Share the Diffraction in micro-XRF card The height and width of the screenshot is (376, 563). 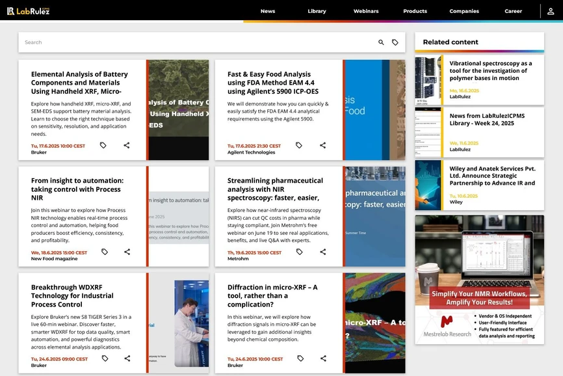(x=324, y=358)
